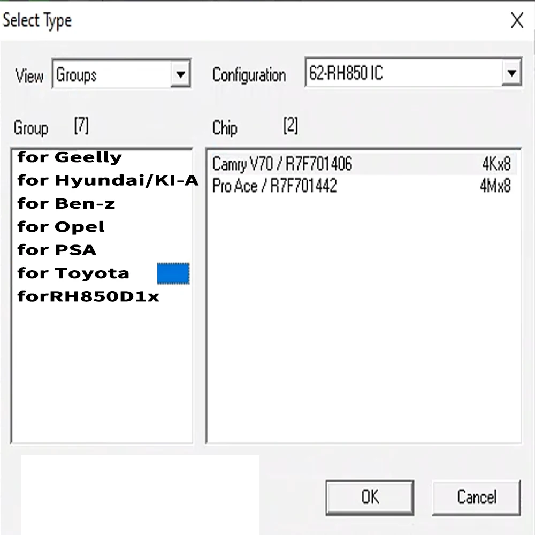
Task: Open the View dropdown arrow
Action: tap(182, 74)
